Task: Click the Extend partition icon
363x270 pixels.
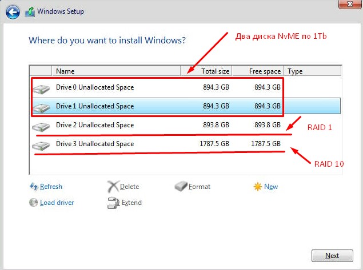Action: pos(113,203)
